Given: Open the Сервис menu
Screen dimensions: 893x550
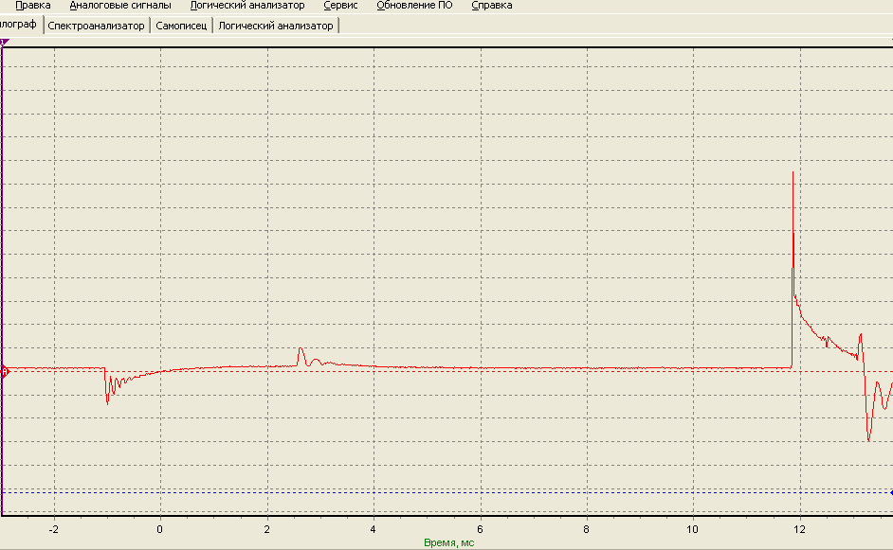Looking at the screenshot, I should [x=340, y=5].
